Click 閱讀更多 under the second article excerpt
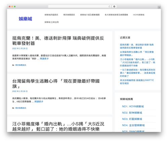This screenshot has height=142, width=168. 39,102
